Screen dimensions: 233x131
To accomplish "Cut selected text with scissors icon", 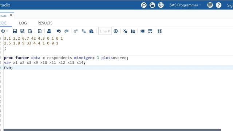I will (76, 31).
